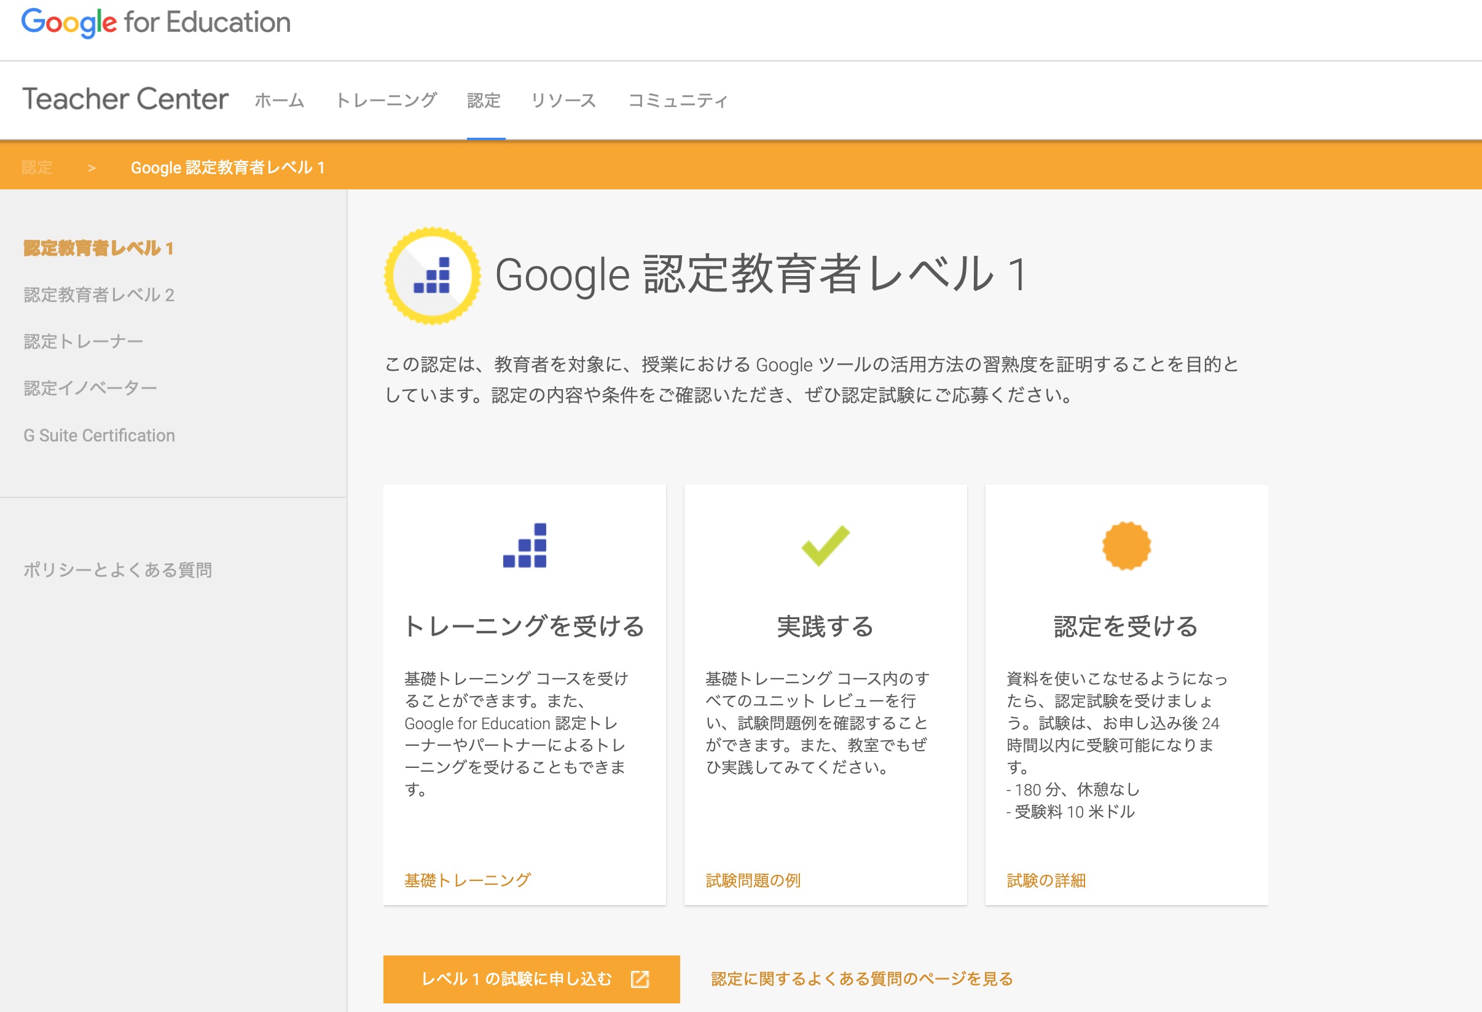Open the ホーム navigation item

pos(280,100)
